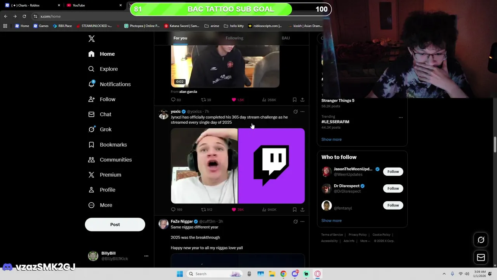Click Show more under Who to follow
Viewport: 497px width, 280px height.
[332, 220]
